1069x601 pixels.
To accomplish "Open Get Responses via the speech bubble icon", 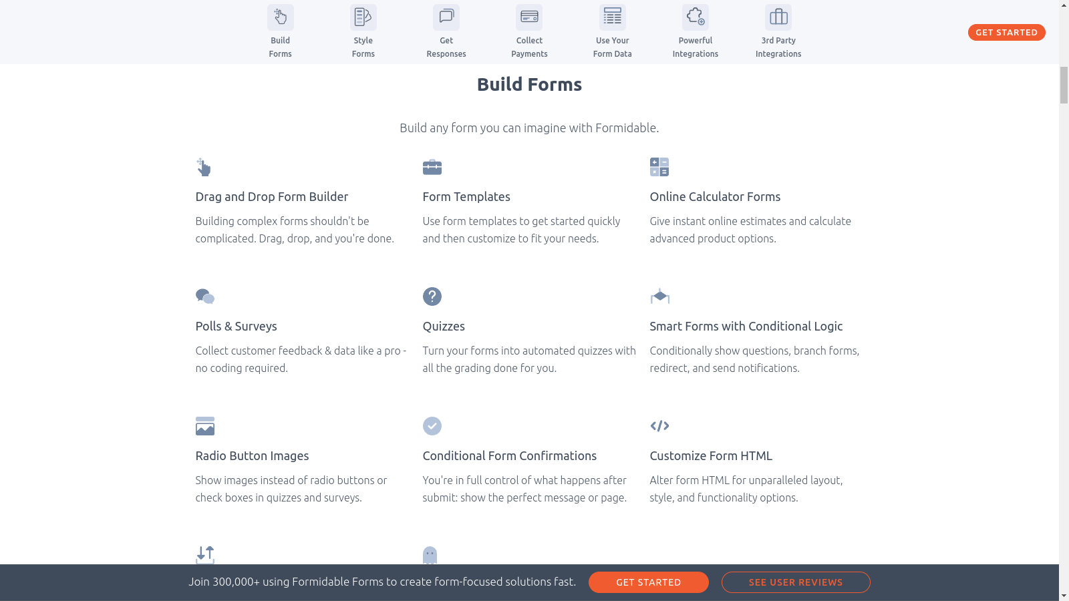I will (x=446, y=16).
